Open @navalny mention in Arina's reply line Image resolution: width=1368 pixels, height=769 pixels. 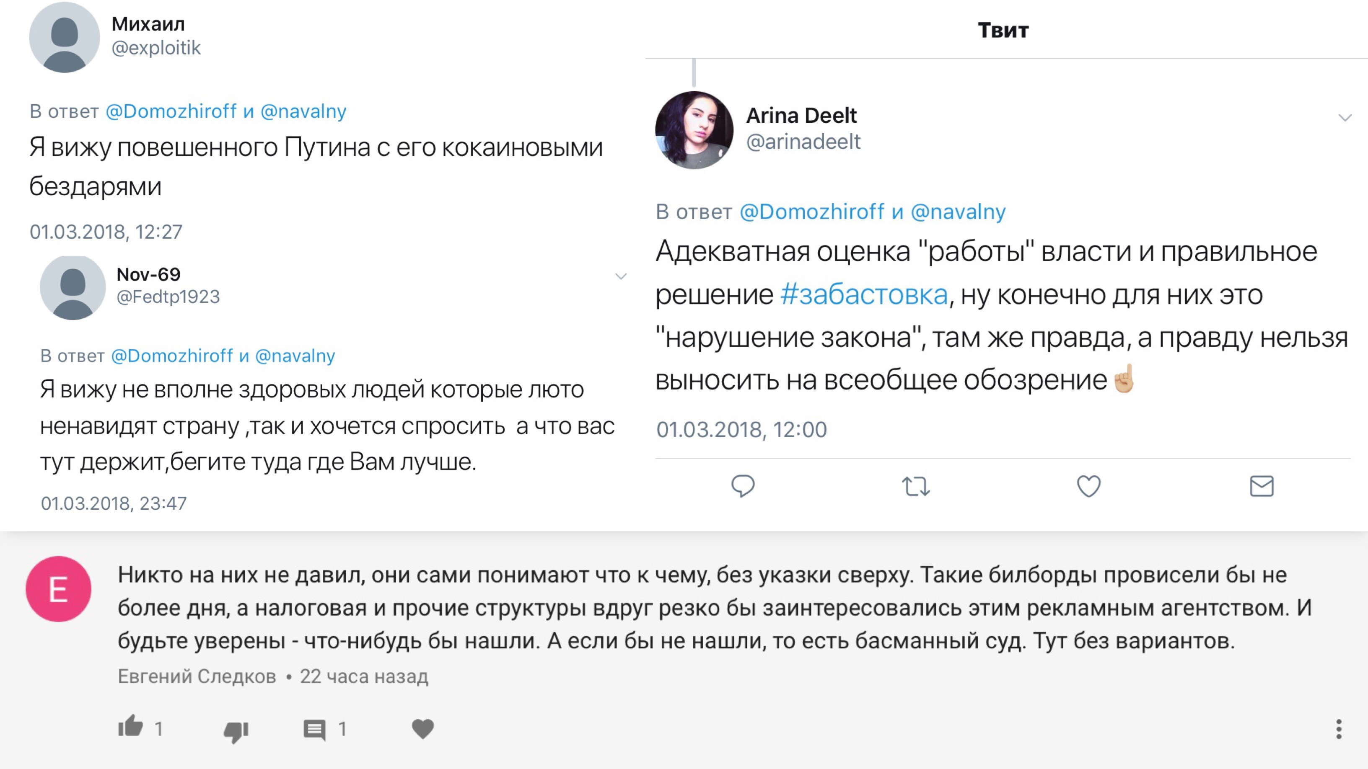click(x=958, y=212)
